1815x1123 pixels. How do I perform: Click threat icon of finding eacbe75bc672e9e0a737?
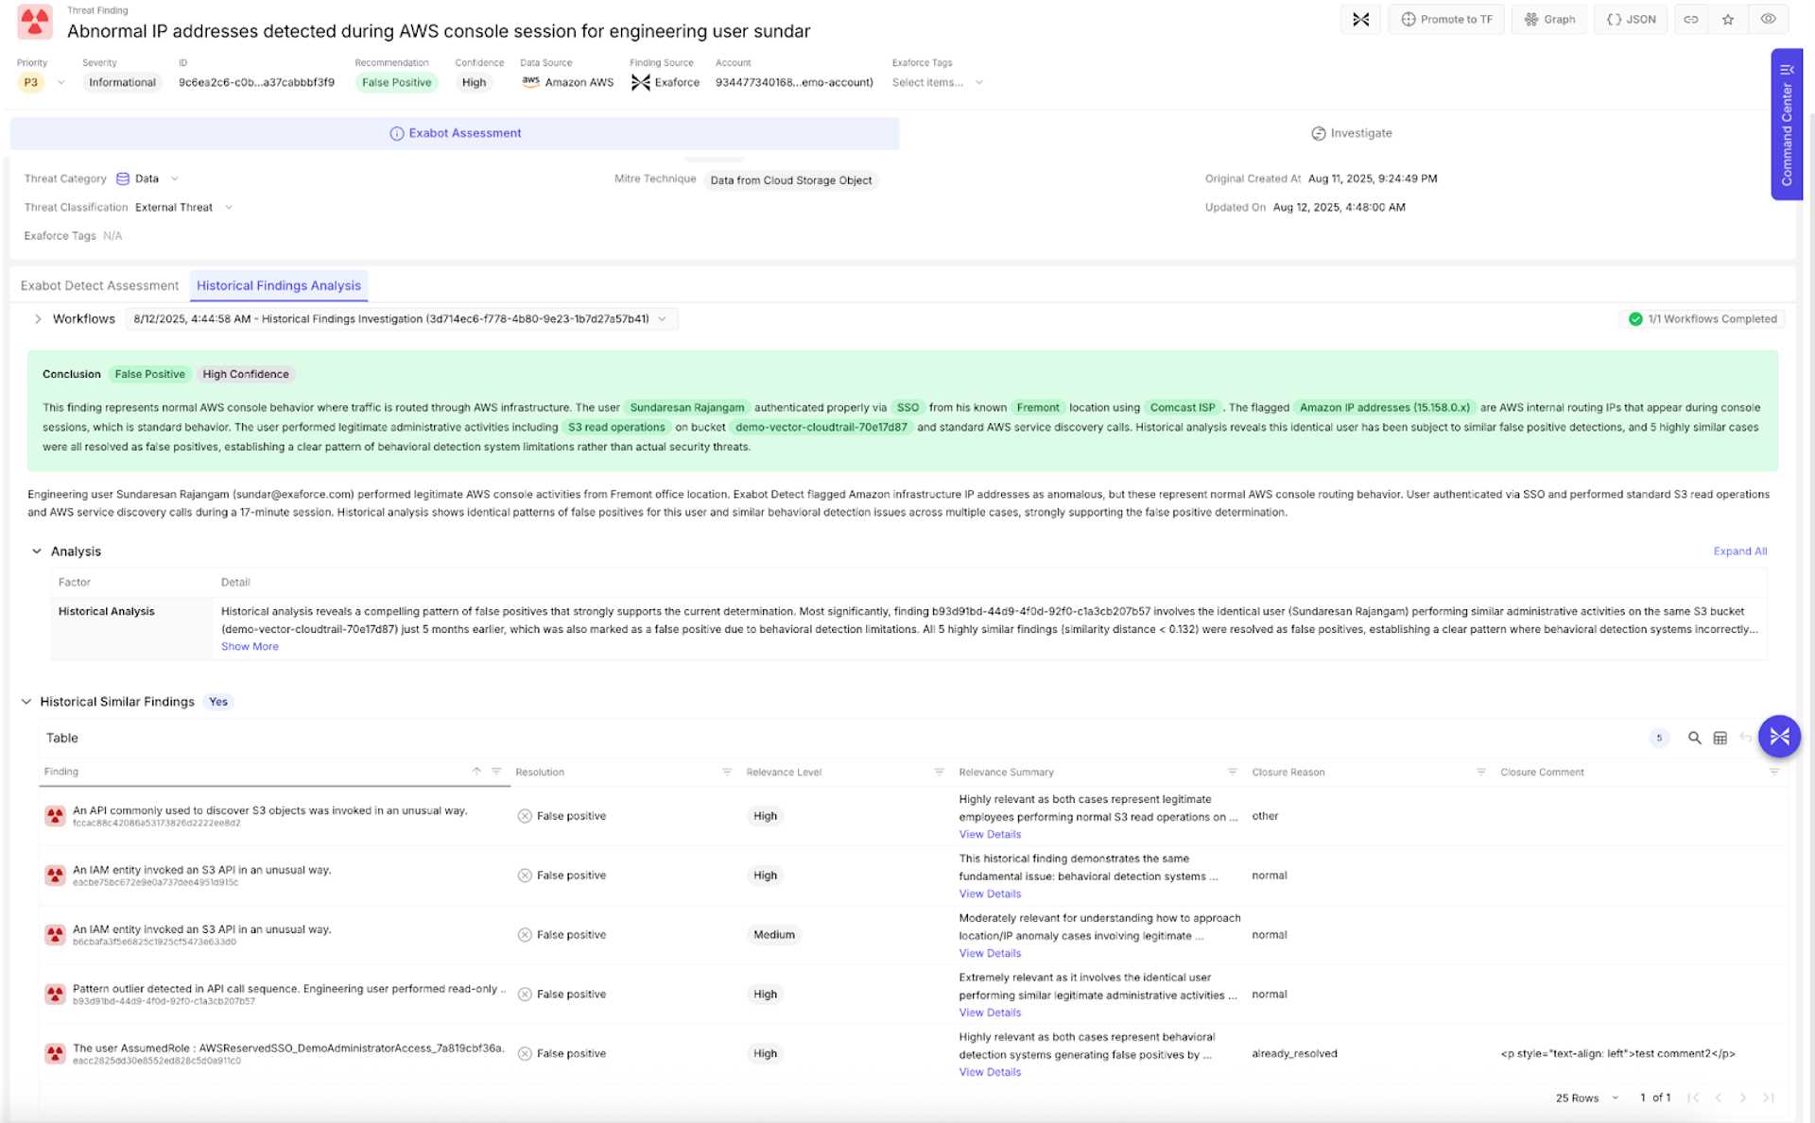(x=55, y=876)
